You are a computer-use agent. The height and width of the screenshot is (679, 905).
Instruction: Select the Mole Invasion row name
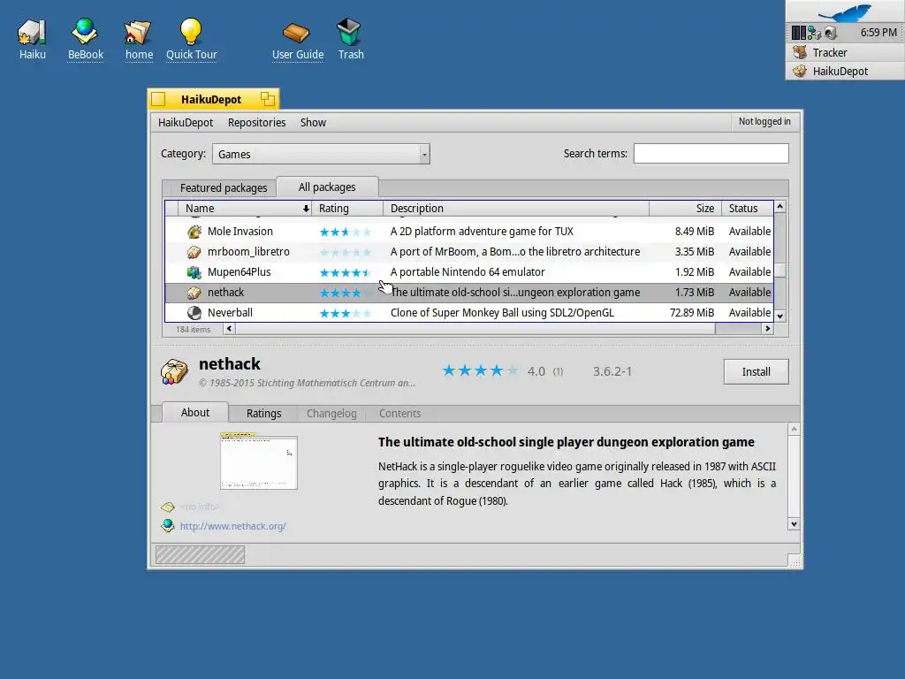pos(240,232)
